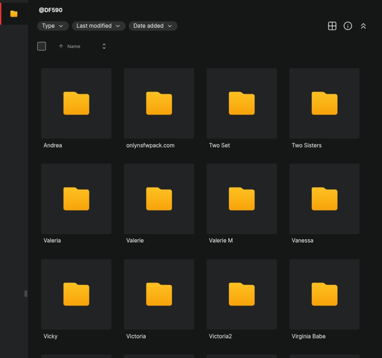Expand the Type filter dropdown
The image size is (382, 358).
tap(53, 26)
